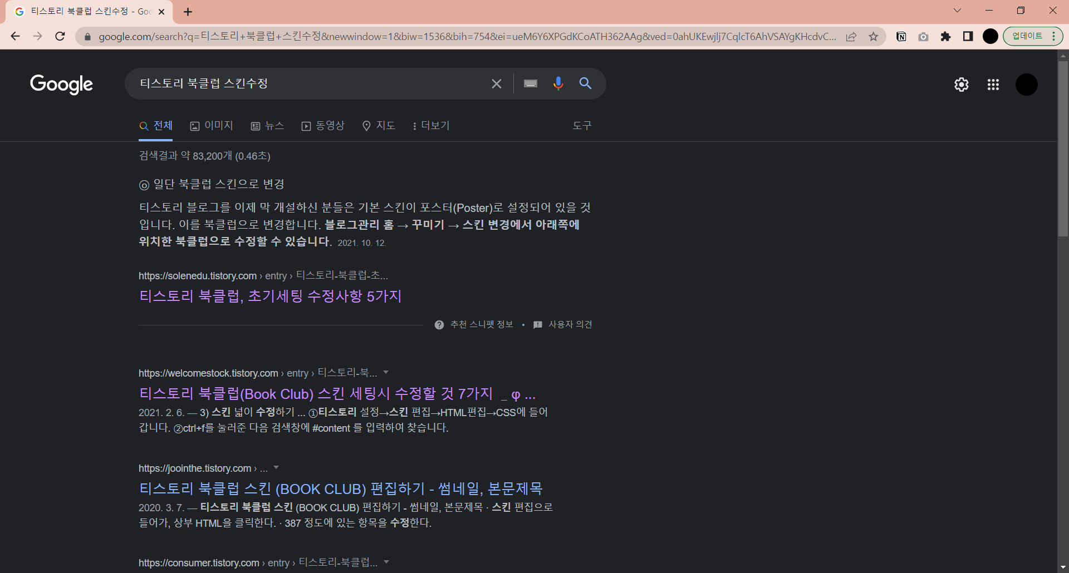This screenshot has width=1069, height=573.
Task: Click the 사용자 의견 feedback link
Action: click(563, 324)
